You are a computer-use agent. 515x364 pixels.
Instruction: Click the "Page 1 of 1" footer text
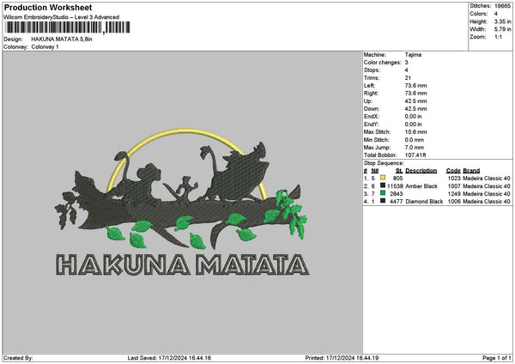[497, 358]
